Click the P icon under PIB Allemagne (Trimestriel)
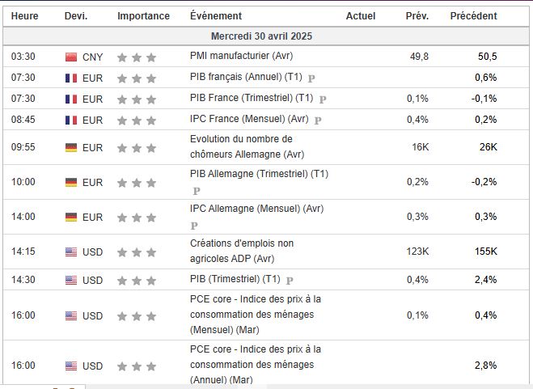This screenshot has height=389, width=533. click(x=195, y=192)
